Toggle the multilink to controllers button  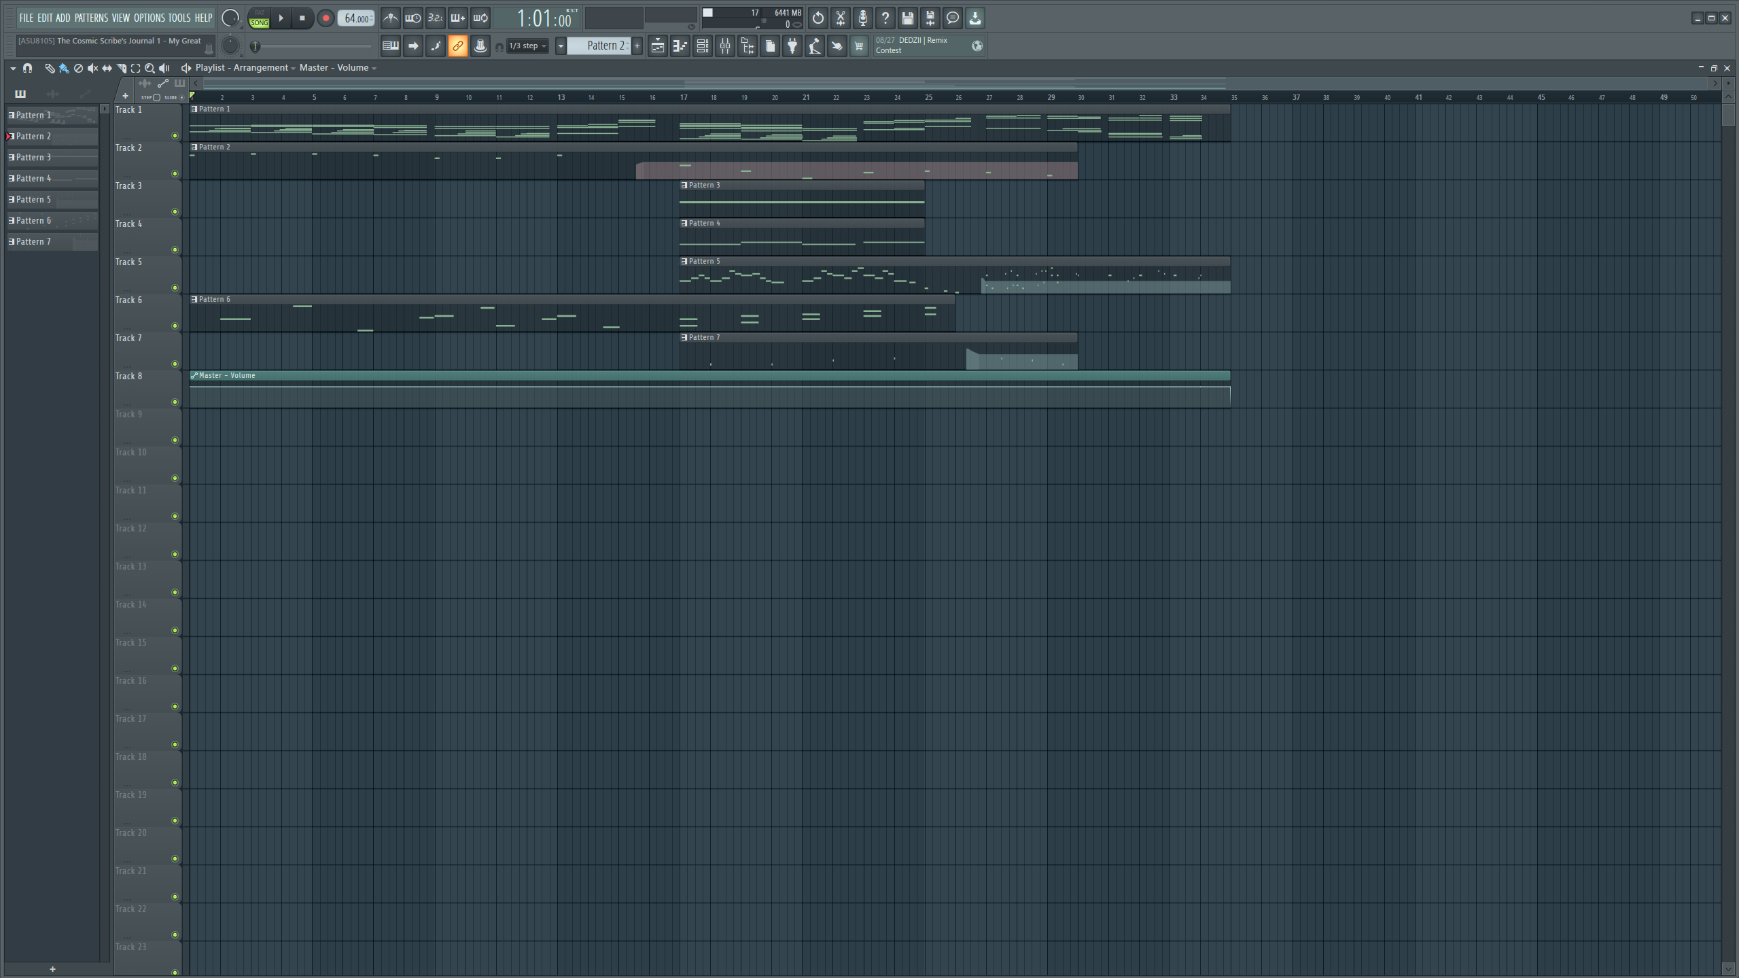tap(457, 46)
